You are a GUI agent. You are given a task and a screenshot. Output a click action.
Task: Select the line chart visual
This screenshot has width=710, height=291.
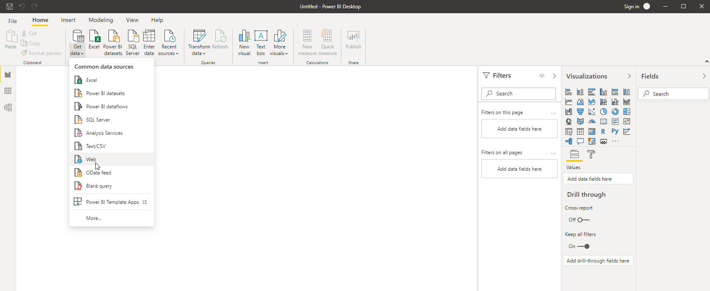[x=569, y=102]
